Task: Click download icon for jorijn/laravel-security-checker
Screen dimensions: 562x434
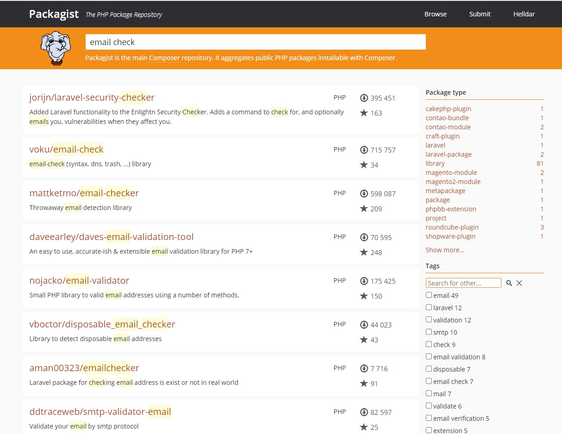Action: click(x=364, y=98)
